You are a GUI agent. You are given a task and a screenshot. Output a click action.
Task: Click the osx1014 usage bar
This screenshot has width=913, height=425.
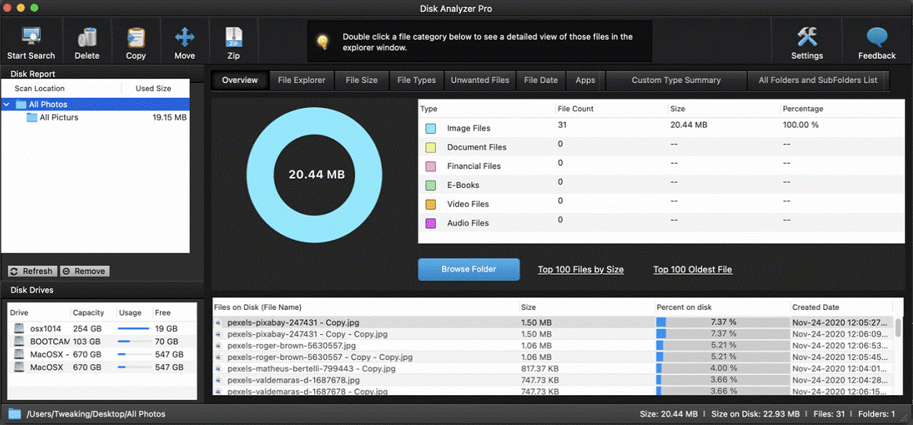[x=133, y=329]
